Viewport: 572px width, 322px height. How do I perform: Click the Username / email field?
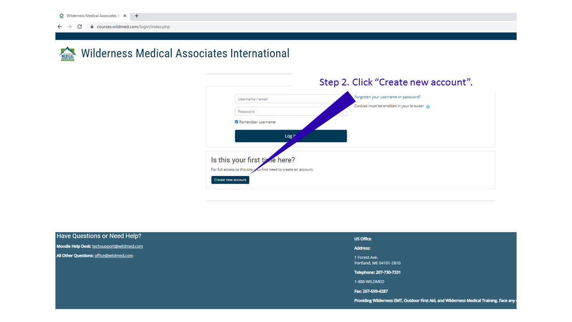[x=291, y=99]
